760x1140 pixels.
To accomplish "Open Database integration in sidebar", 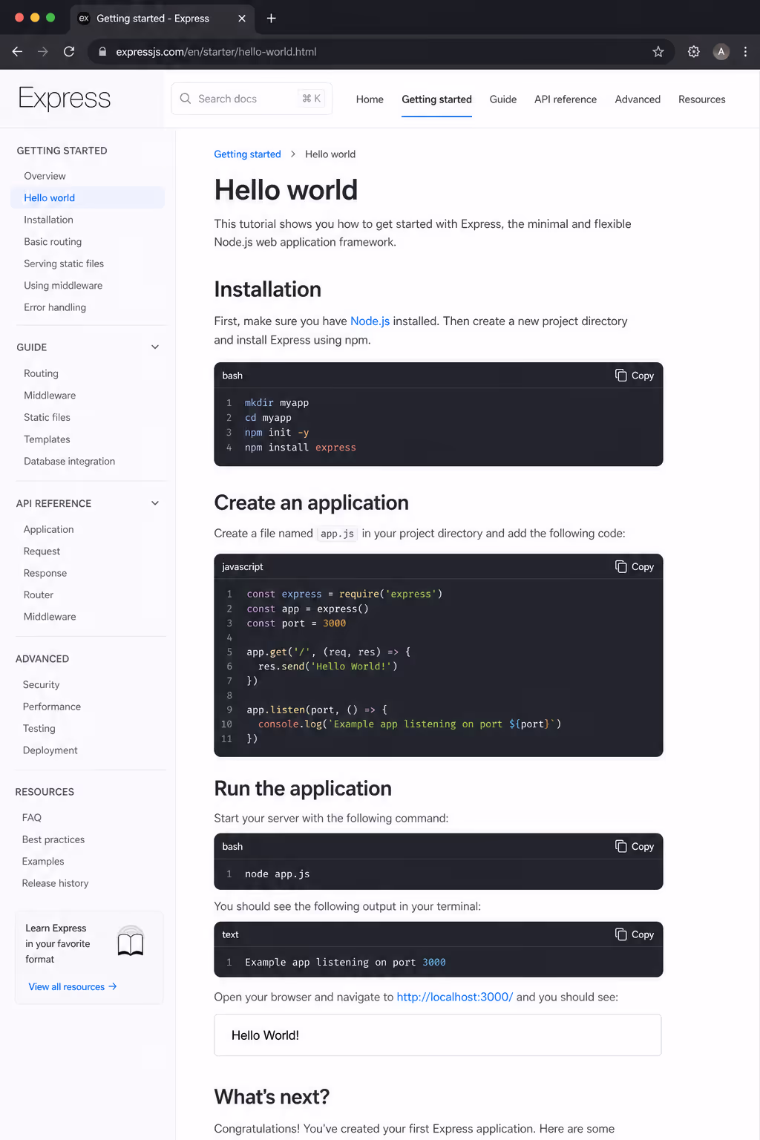I will coord(69,461).
